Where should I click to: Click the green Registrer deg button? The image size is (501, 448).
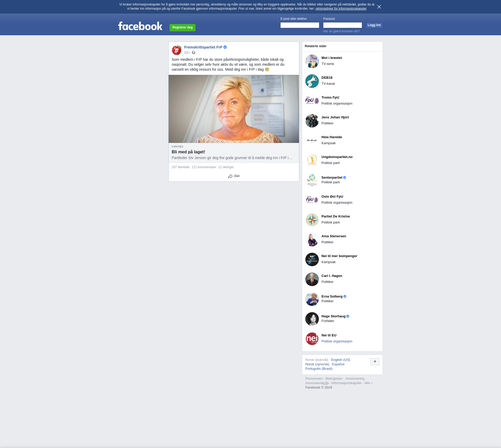182,27
